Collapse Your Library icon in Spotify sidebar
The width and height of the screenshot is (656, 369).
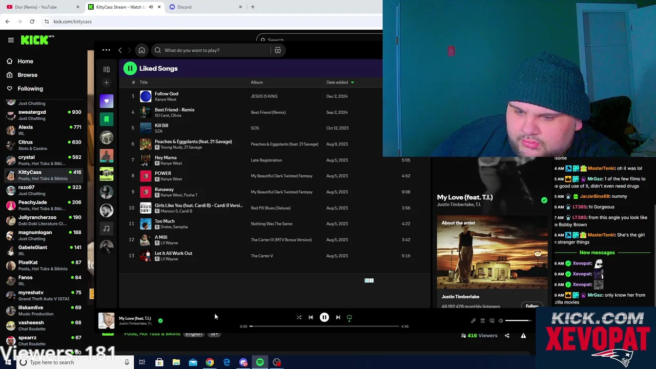coord(107,69)
